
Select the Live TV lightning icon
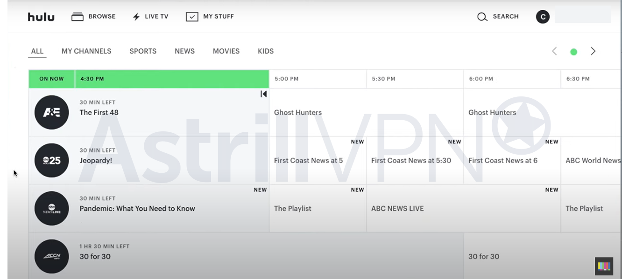pos(135,16)
